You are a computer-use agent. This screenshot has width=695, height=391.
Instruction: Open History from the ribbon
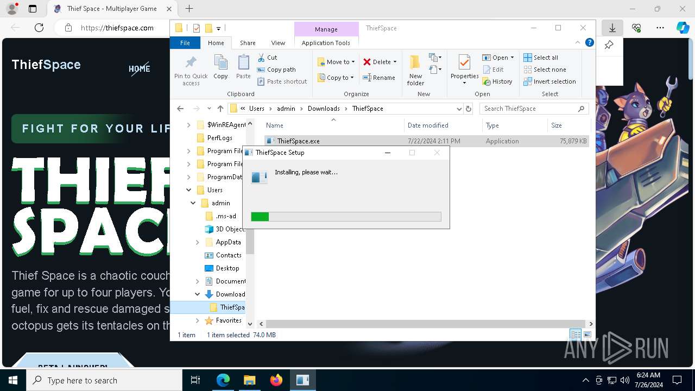(x=497, y=81)
